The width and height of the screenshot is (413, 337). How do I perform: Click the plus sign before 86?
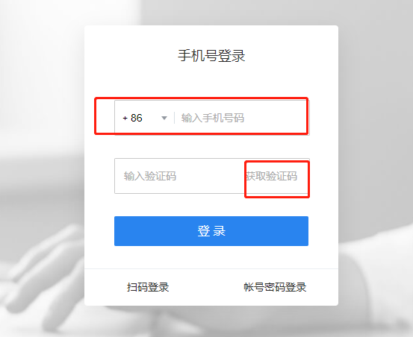point(125,119)
